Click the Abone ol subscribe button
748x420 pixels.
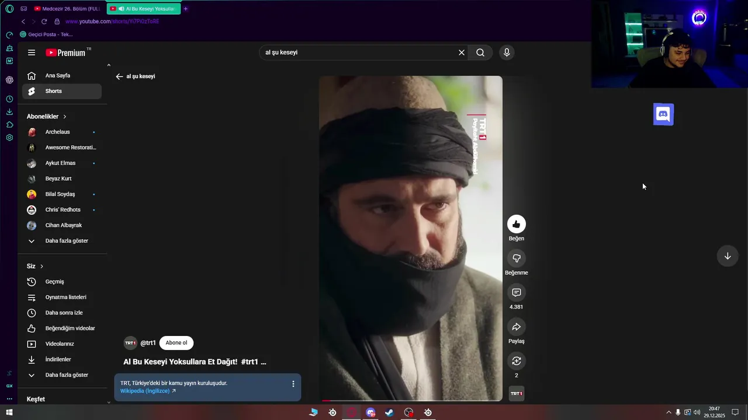(x=176, y=343)
